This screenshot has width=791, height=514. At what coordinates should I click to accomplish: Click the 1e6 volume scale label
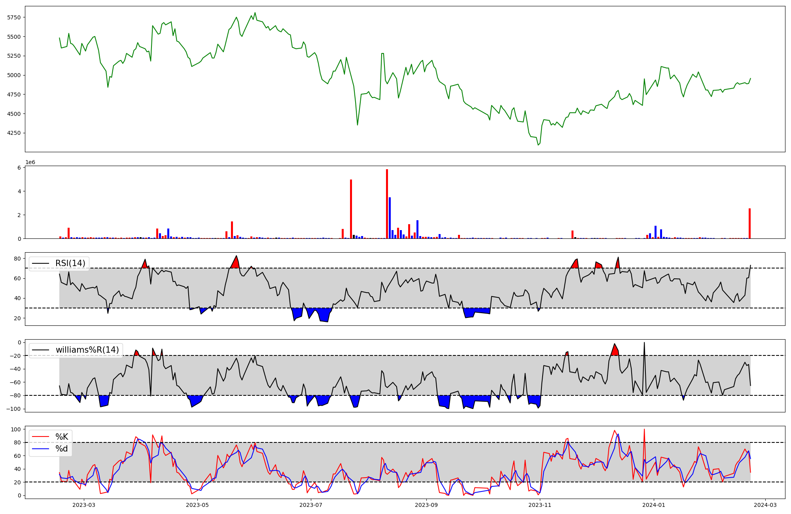coord(30,163)
